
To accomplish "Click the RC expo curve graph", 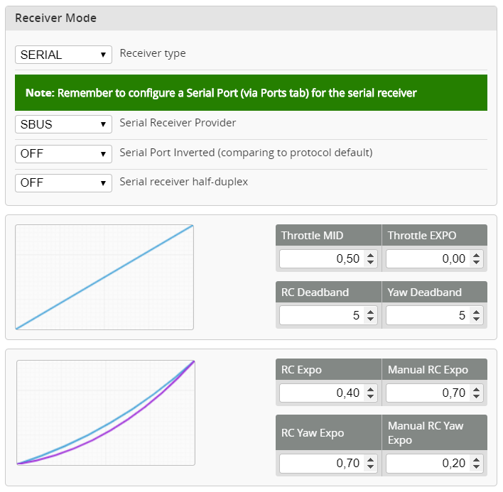I will 105,412.
